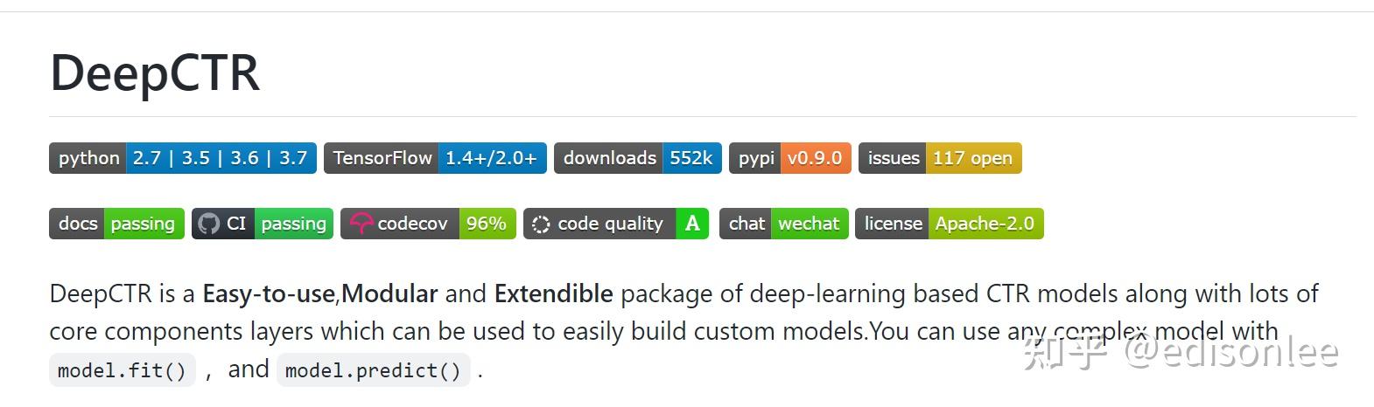1374x407 pixels.
Task: Click the green A grade icon
Action: tap(692, 224)
